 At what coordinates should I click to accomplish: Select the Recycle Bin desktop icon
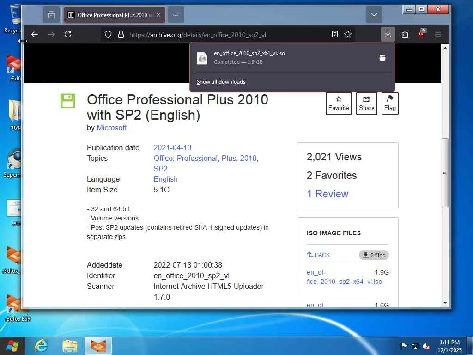(x=12, y=19)
